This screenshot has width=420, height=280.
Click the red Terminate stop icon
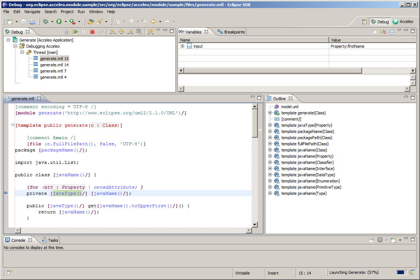92,32
